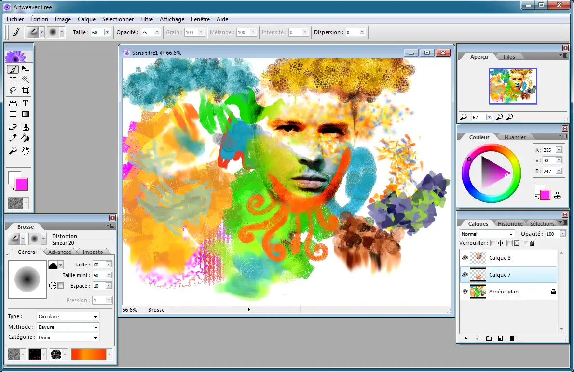Click the Taille mini input field
Image resolution: width=574 pixels, height=372 pixels.
99,275
